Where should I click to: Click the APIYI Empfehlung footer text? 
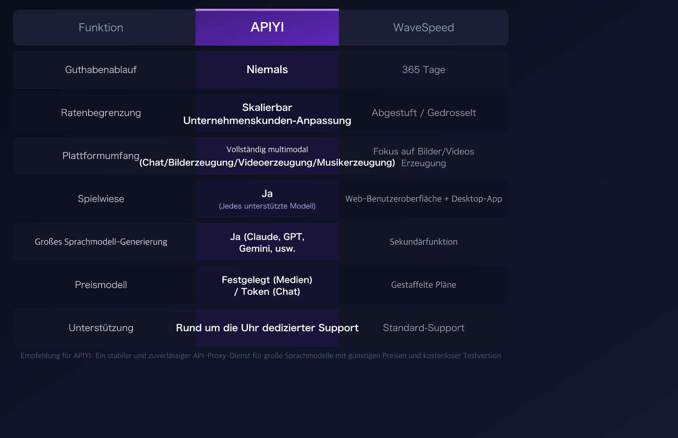tap(260, 356)
